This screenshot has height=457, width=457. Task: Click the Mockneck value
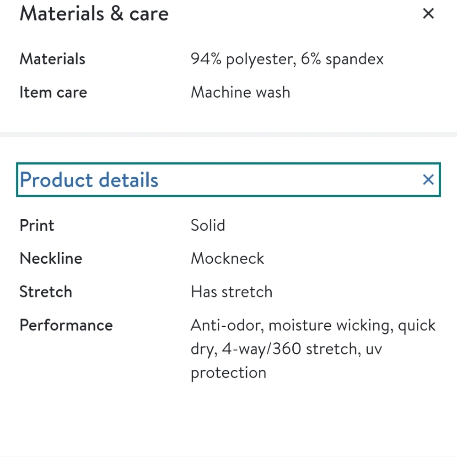tap(227, 259)
